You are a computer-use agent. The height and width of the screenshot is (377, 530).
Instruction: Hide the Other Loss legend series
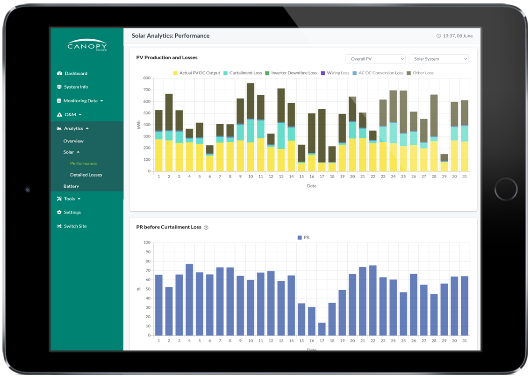coord(423,73)
